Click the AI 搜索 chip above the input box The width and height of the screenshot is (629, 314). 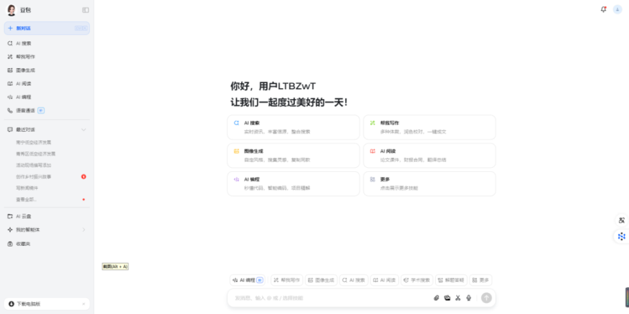[354, 281]
